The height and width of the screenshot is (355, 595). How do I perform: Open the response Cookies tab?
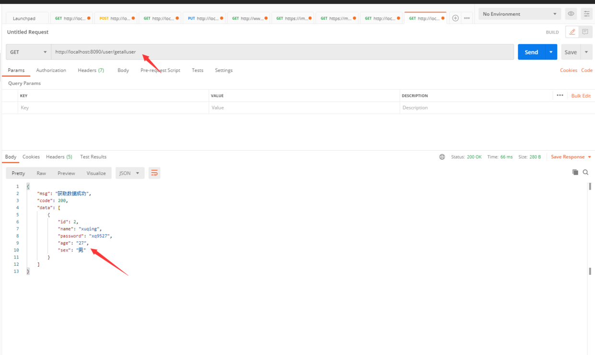[x=31, y=157]
